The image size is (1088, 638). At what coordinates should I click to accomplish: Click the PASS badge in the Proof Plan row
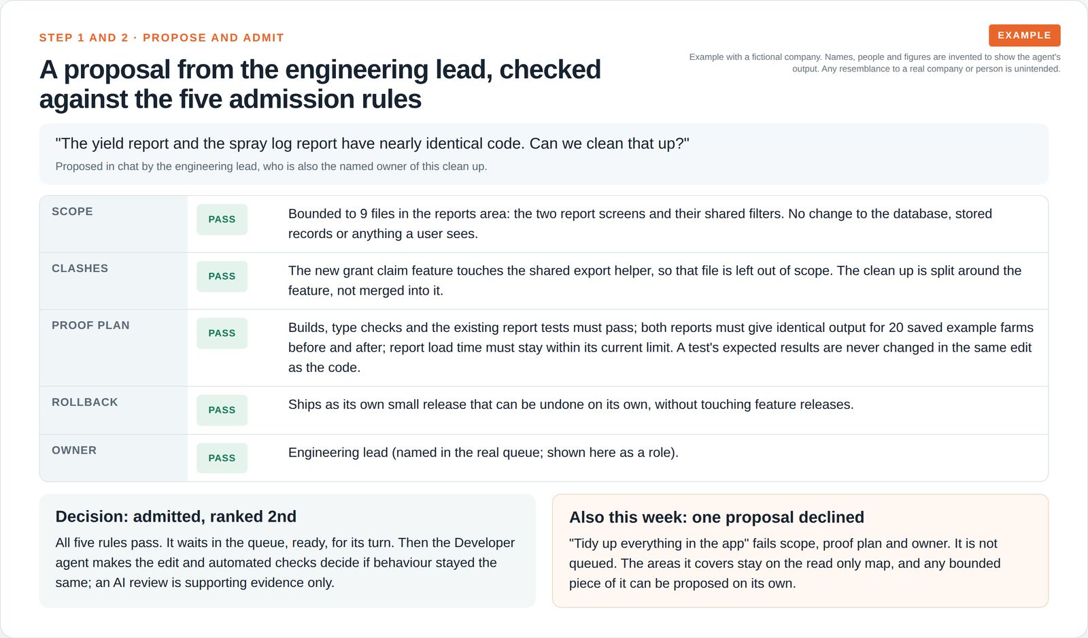[x=222, y=333]
